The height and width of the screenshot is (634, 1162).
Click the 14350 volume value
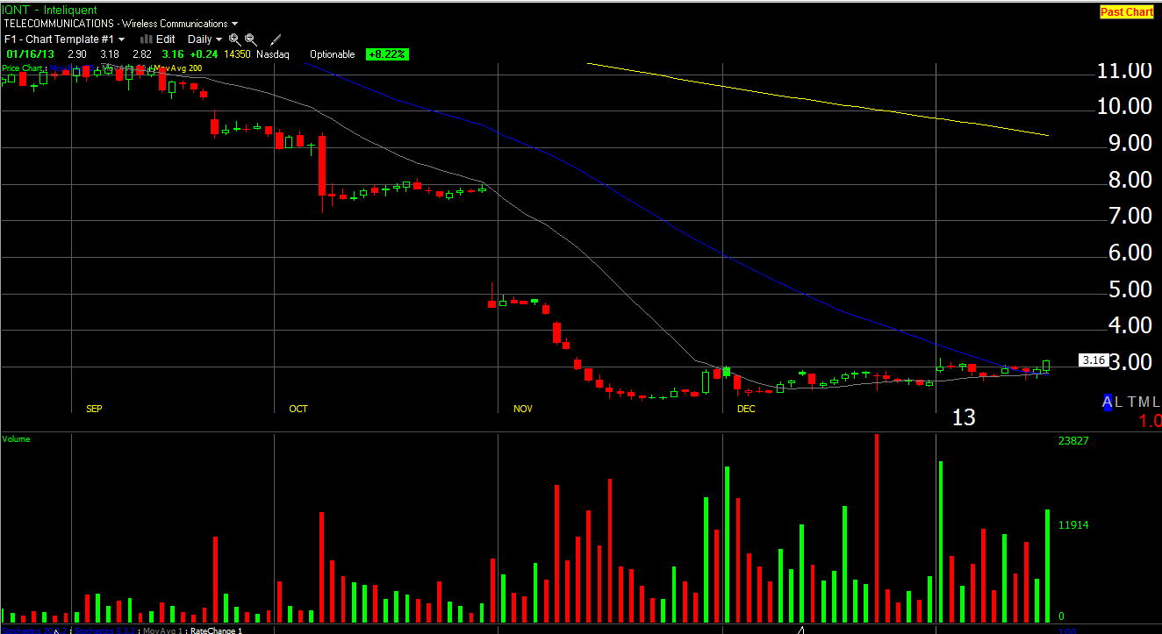(x=237, y=54)
